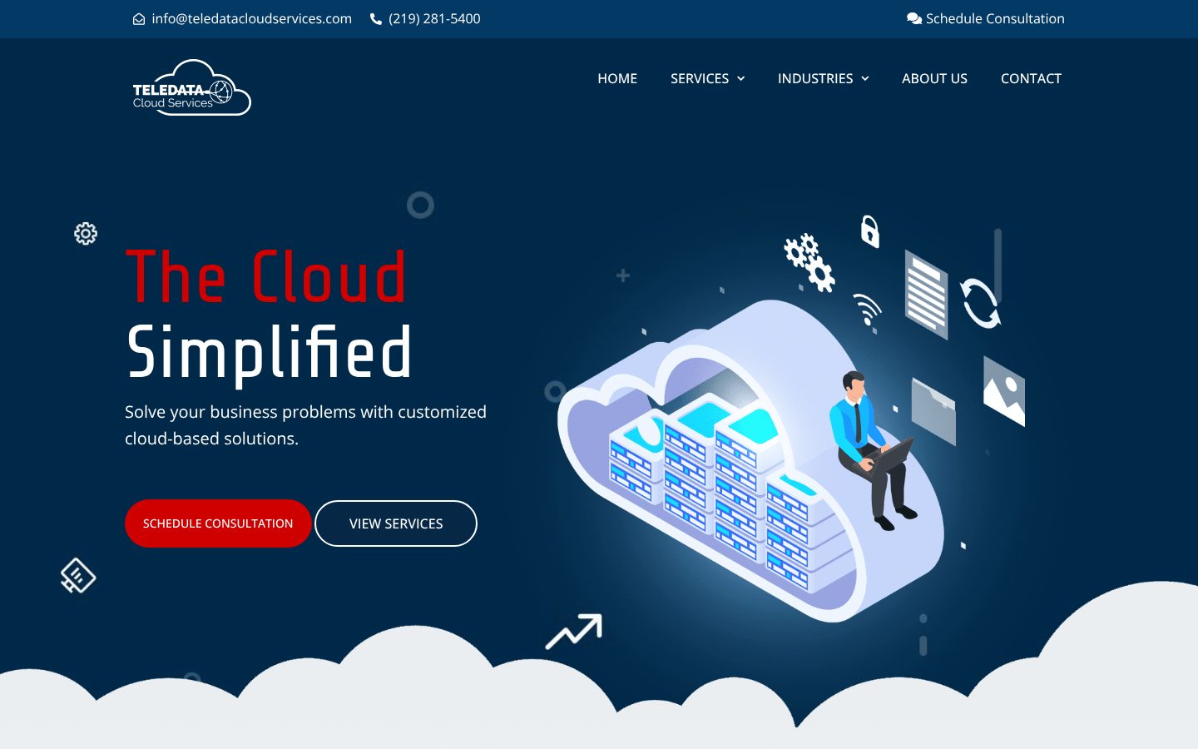Click the folder icon behind the seated man
Image resolution: width=1198 pixels, height=749 pixels.
(933, 411)
